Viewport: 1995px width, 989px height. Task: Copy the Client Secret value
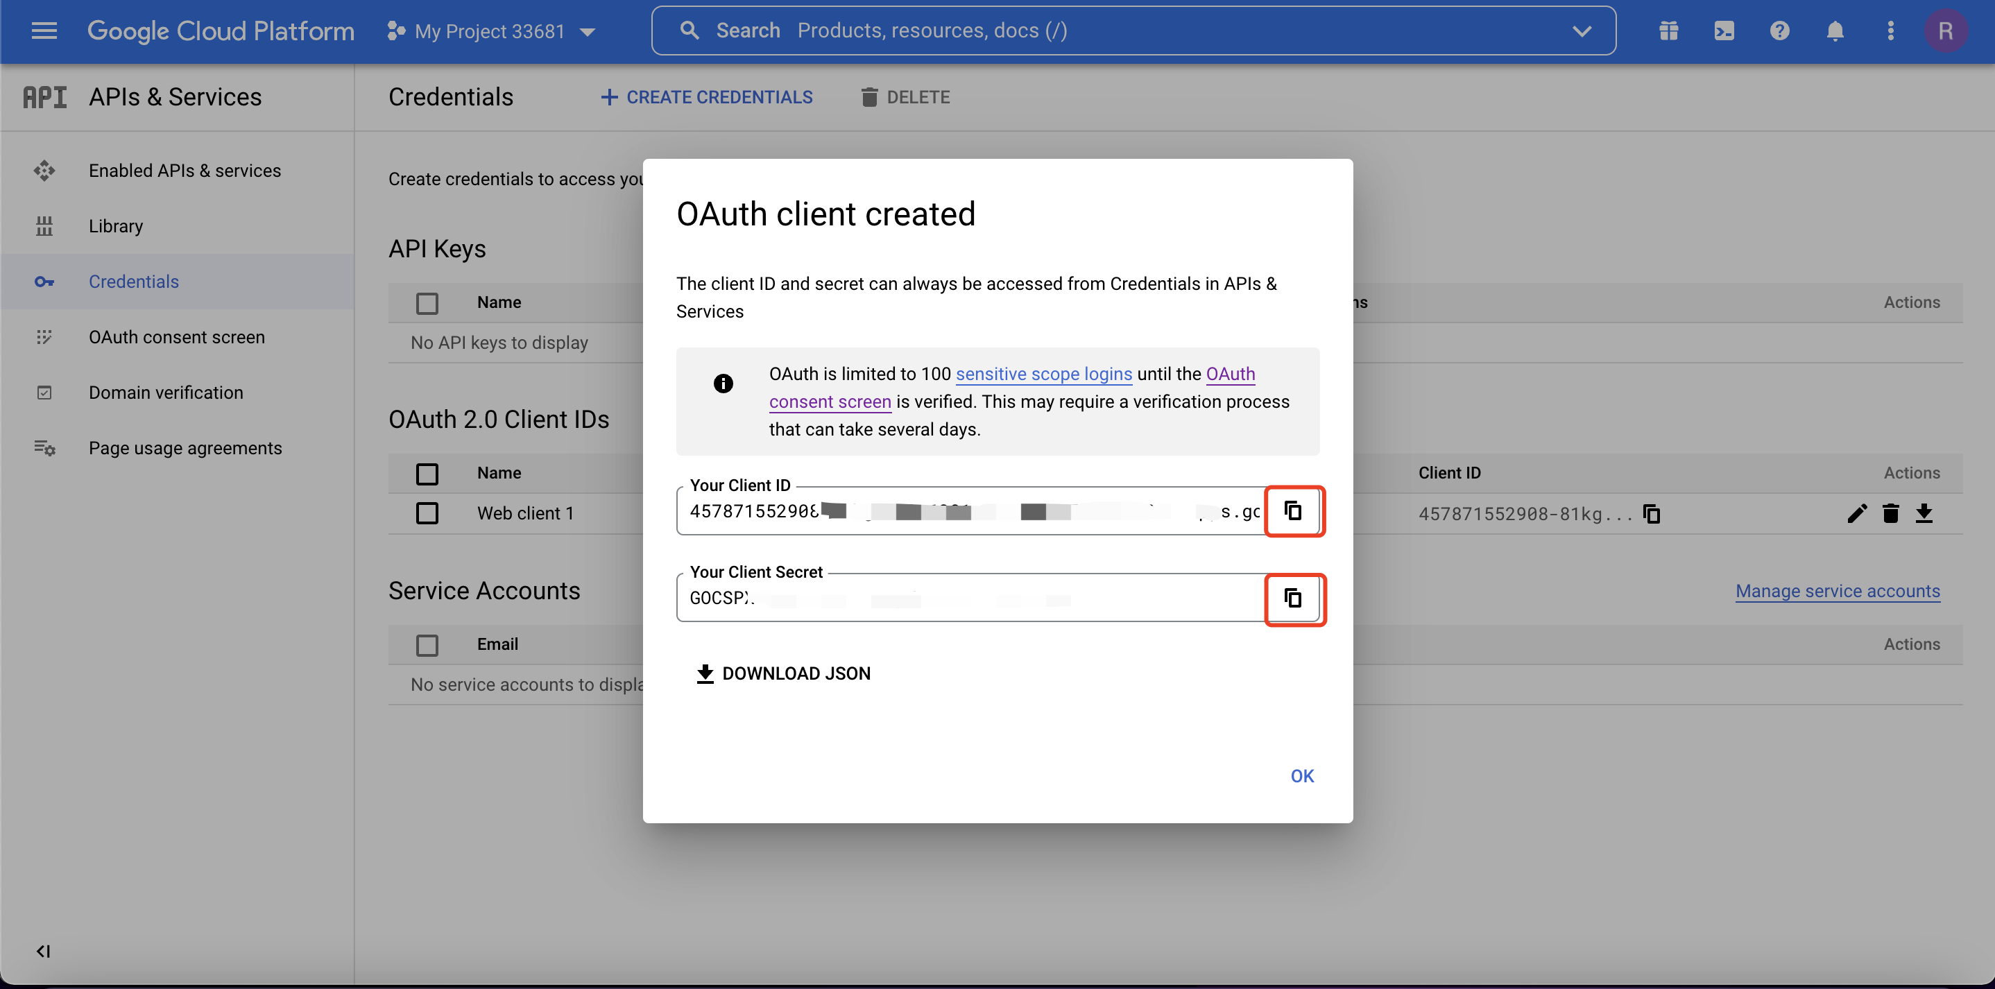(x=1293, y=598)
